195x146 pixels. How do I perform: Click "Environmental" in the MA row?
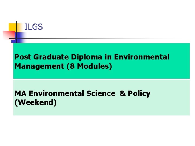57,94
